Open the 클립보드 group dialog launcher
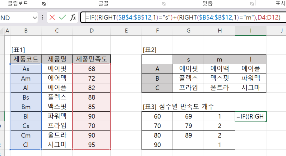The height and width of the screenshot is (156, 286). click(44, 3)
